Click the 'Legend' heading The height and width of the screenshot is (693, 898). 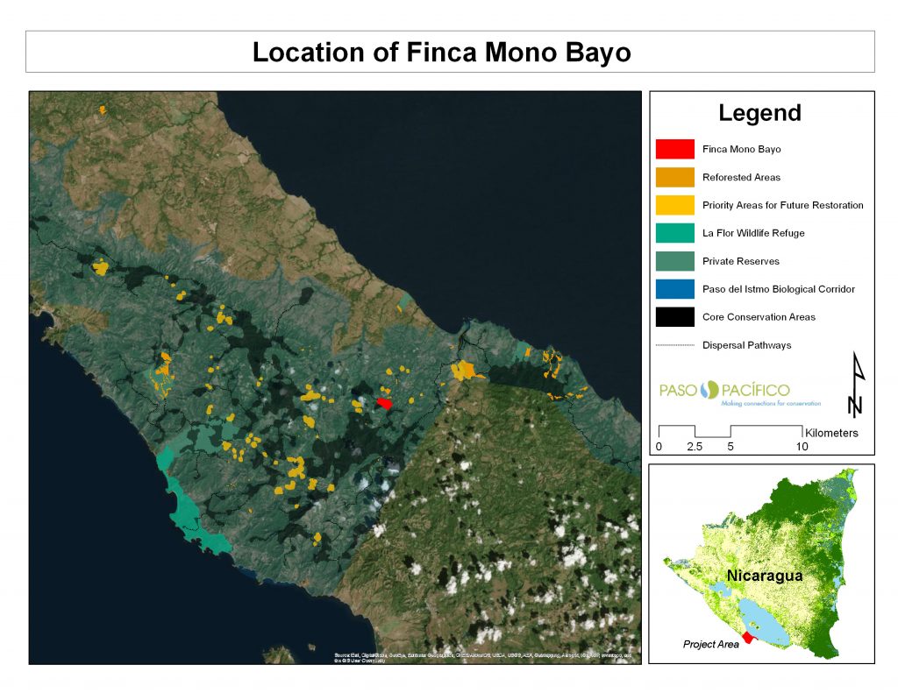coord(760,113)
